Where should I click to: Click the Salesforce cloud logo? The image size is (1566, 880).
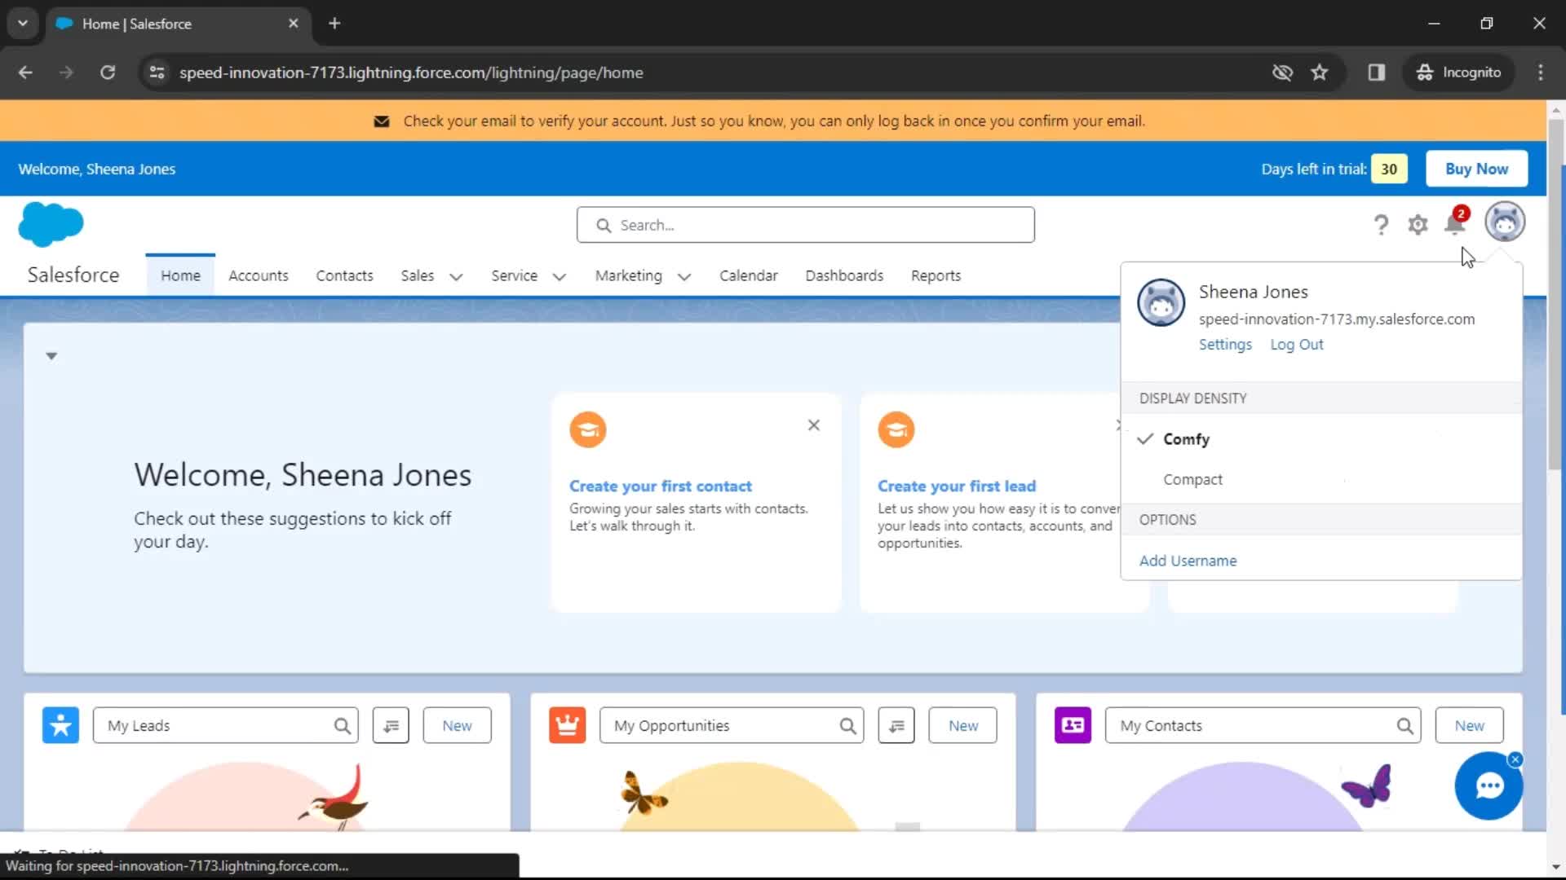51,224
